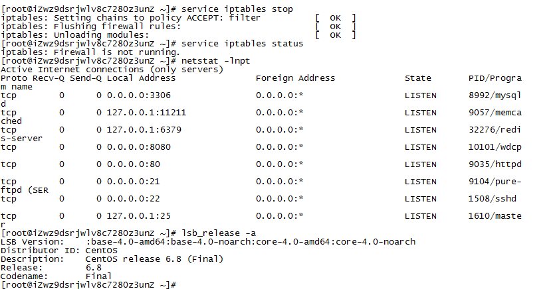Click the 'service iptables status' command
The height and width of the screenshot is (289, 559).
tap(242, 44)
